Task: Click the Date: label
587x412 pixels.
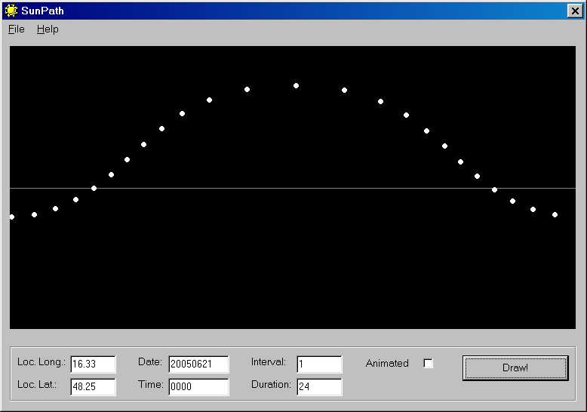Action: point(149,361)
